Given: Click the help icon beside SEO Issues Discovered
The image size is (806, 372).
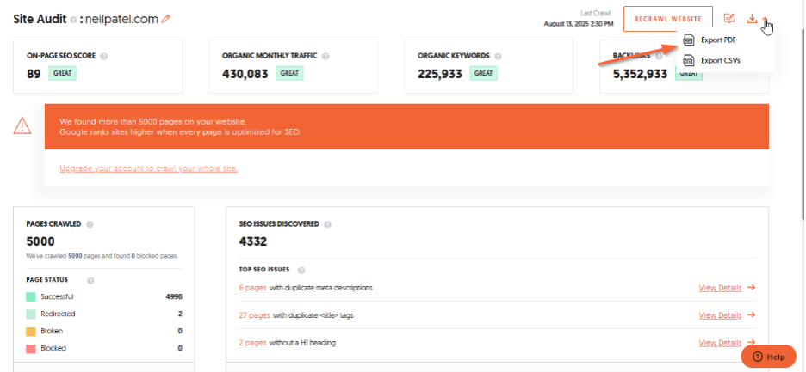Looking at the screenshot, I should pos(327,224).
